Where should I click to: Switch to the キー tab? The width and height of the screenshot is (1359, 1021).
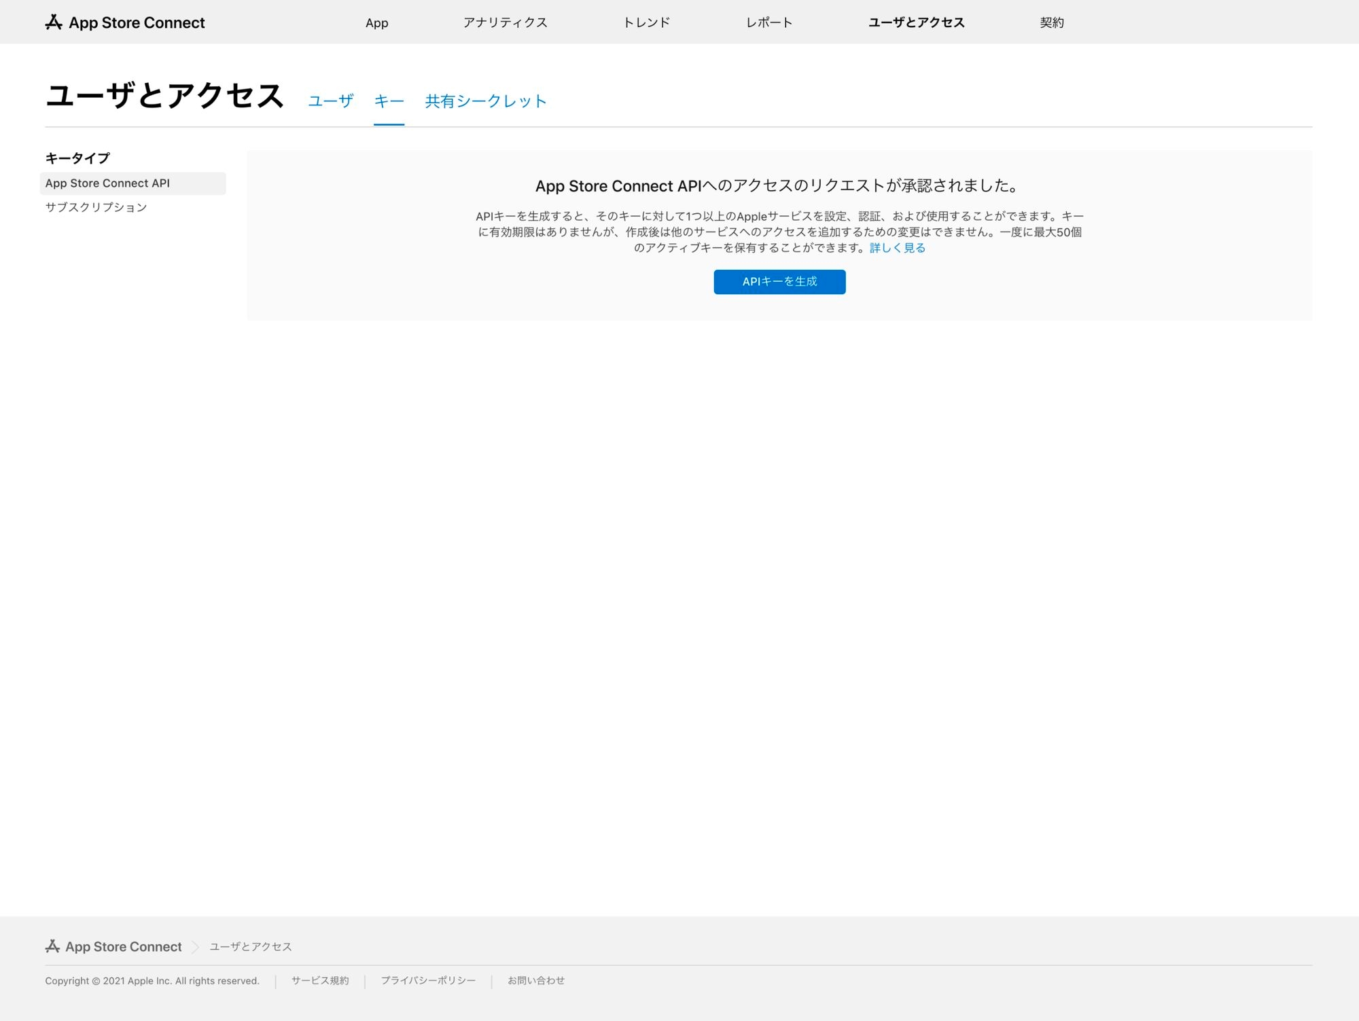(x=389, y=101)
